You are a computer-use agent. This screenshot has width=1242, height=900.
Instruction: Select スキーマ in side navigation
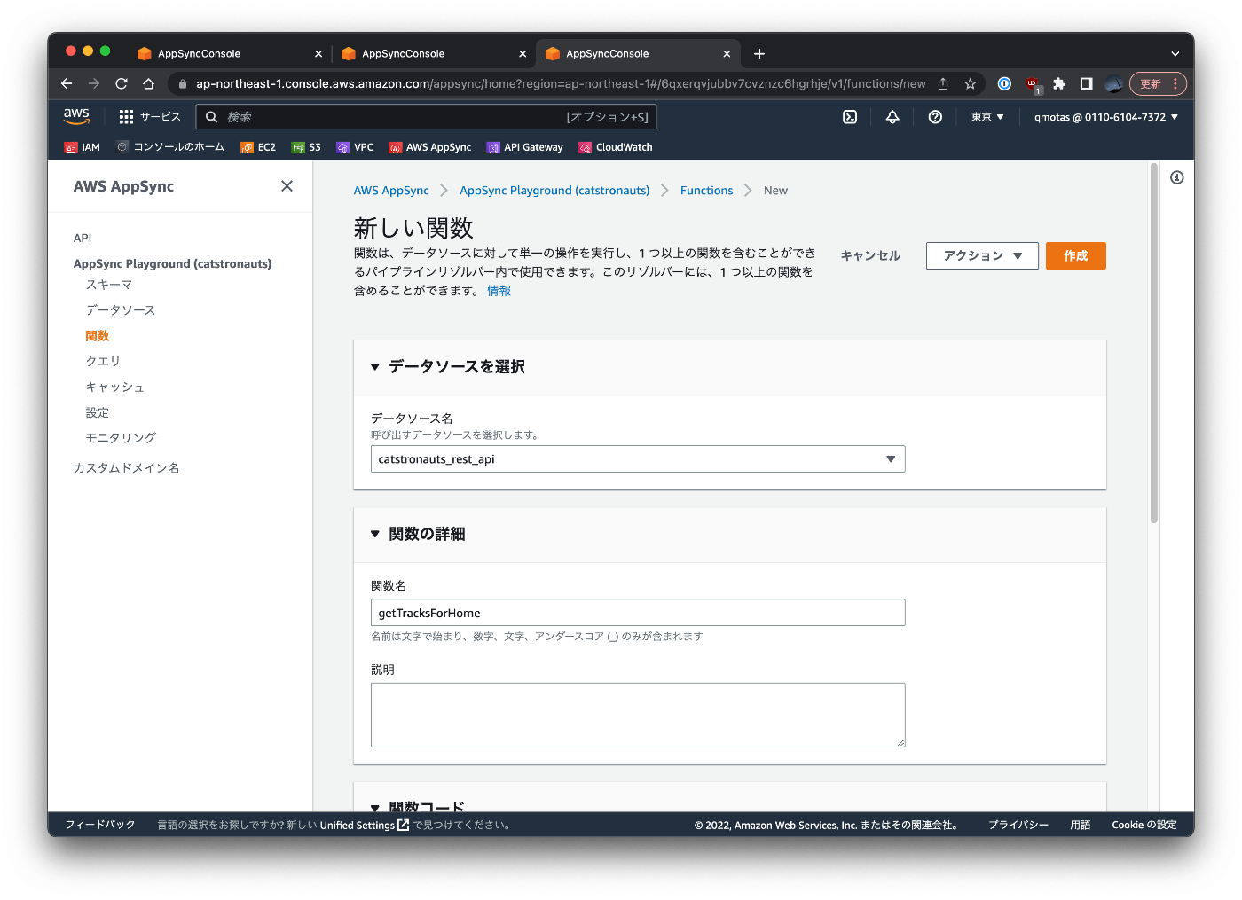point(109,285)
